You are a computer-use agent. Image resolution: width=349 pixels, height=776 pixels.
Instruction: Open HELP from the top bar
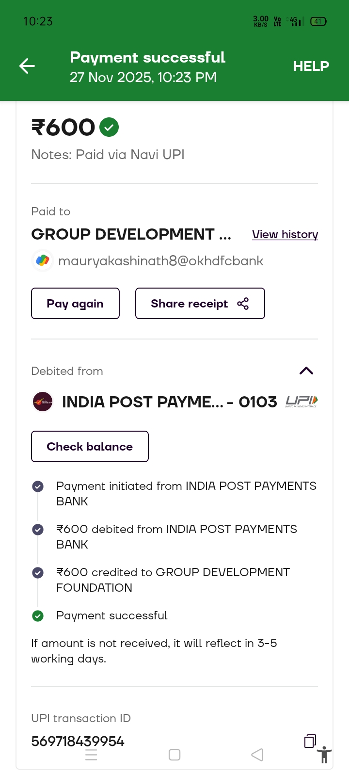[x=311, y=66]
